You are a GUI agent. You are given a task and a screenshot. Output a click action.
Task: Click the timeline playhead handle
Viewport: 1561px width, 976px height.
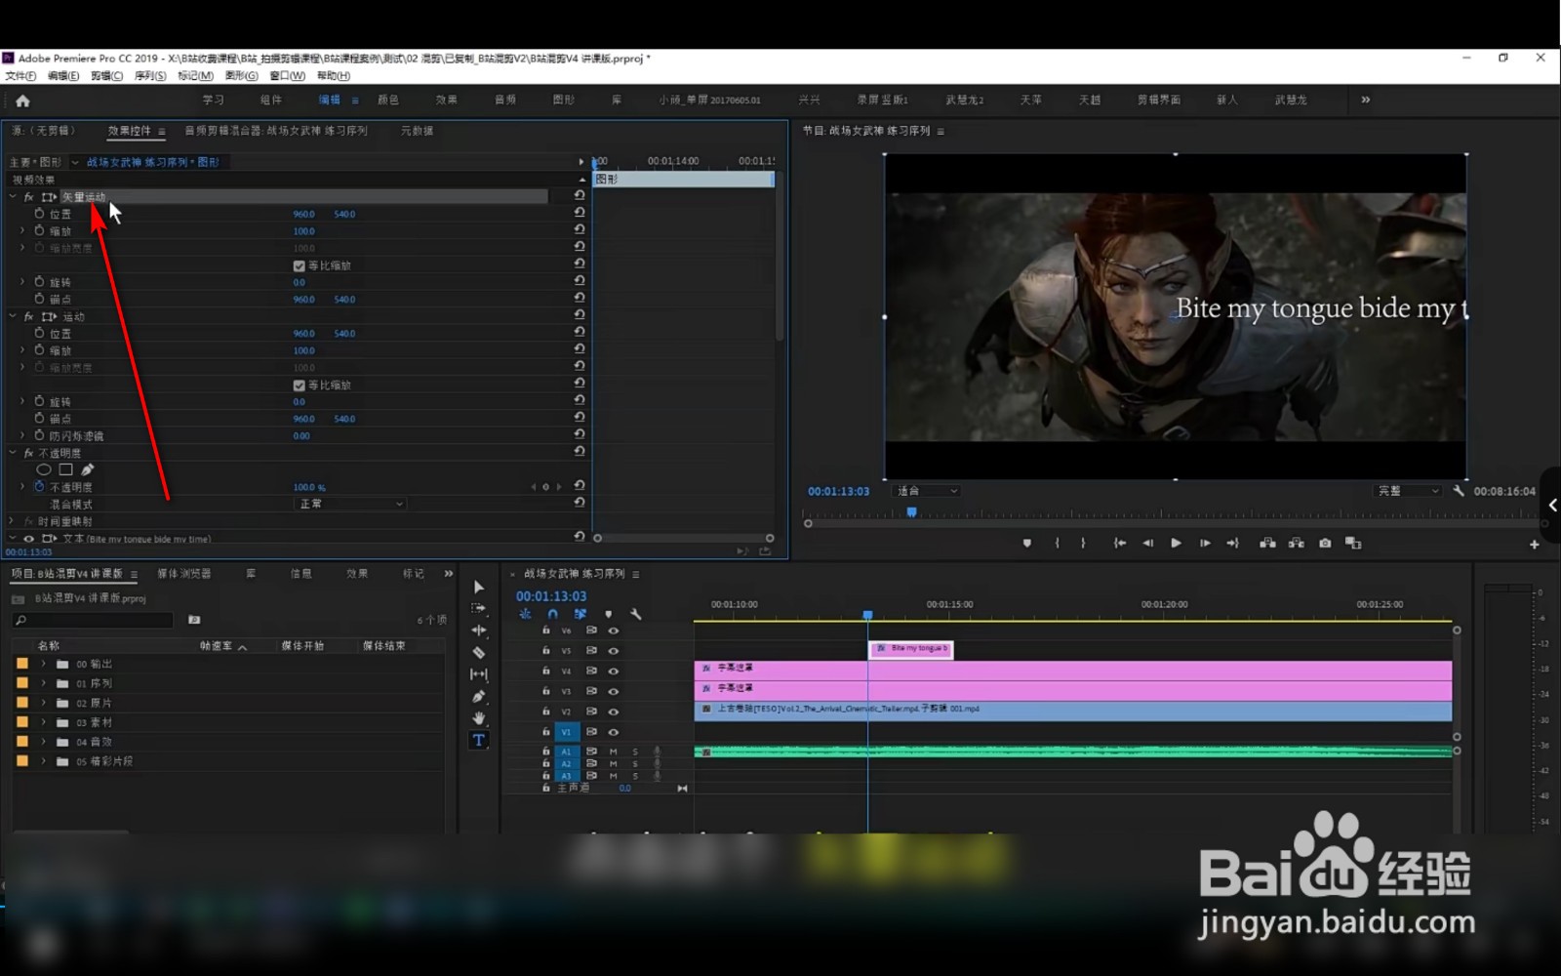click(x=867, y=615)
